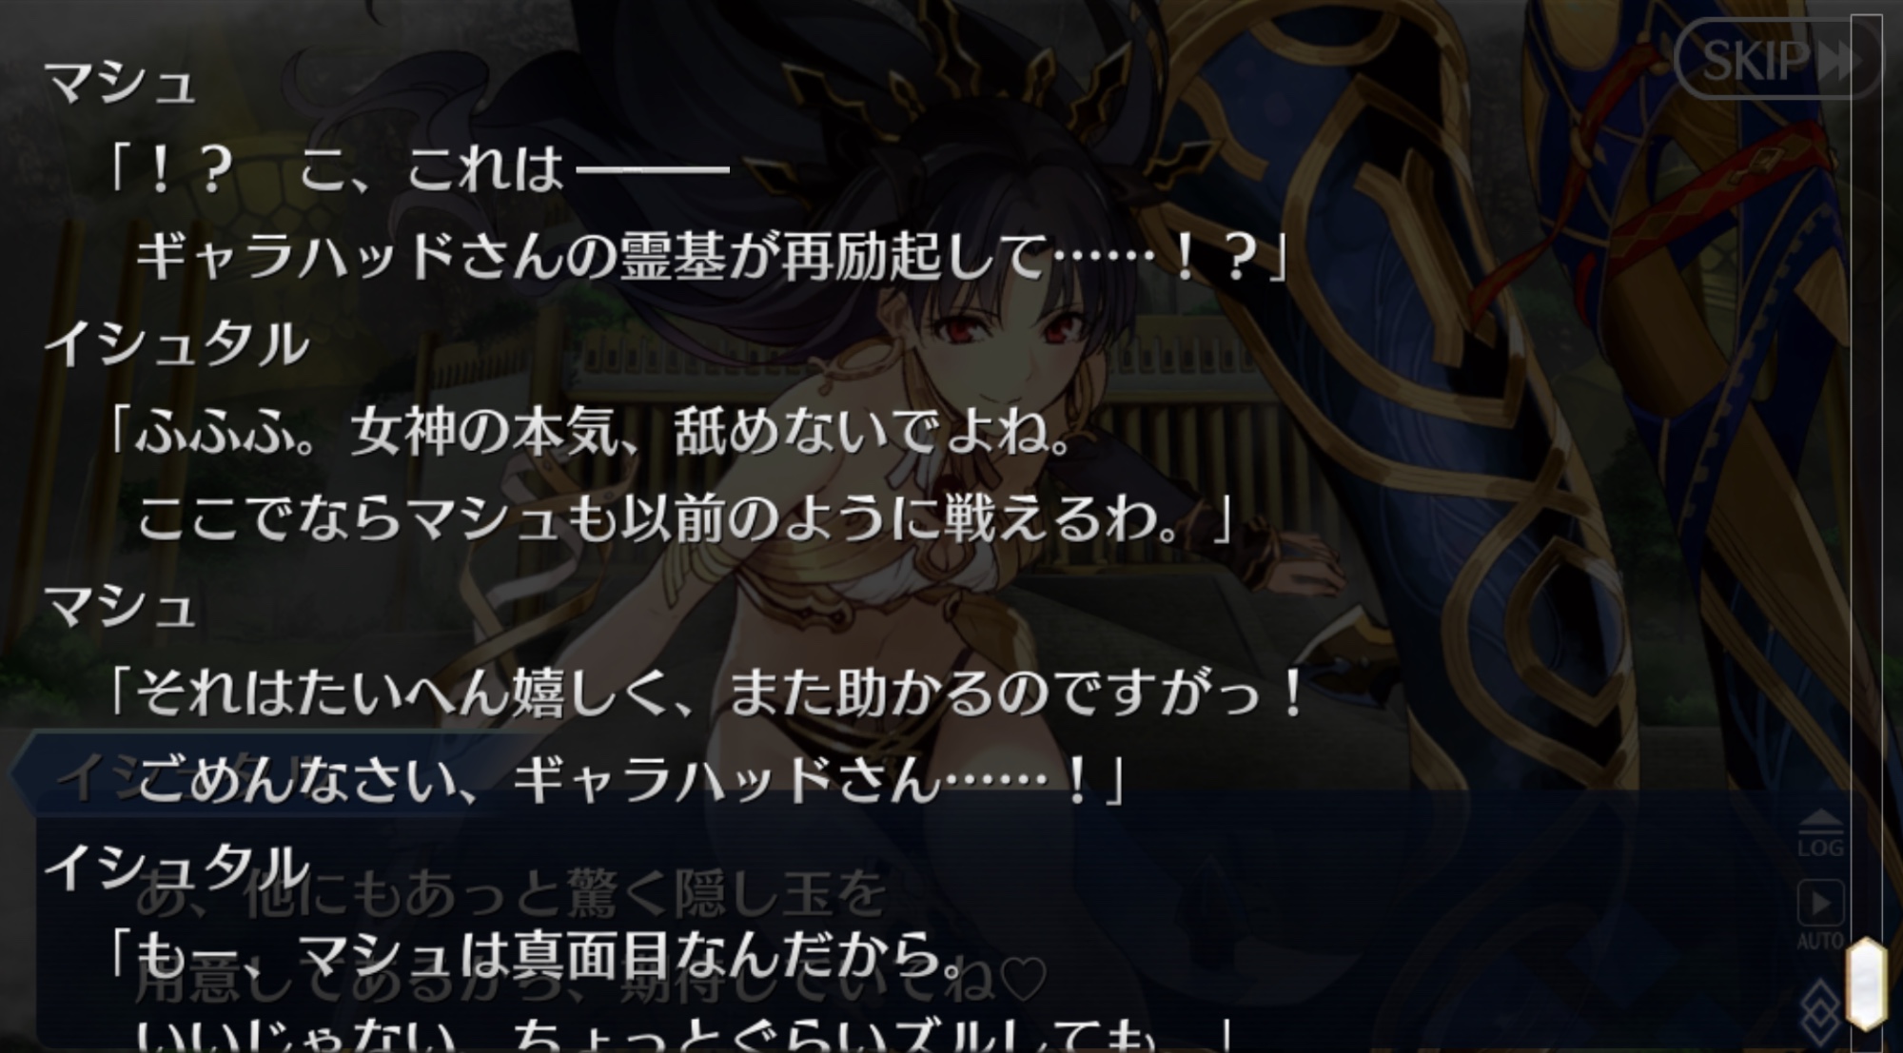Select the first マシュ speaker name

pos(119,82)
